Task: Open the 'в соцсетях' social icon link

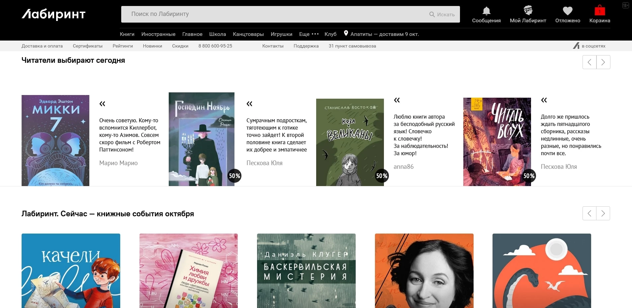Action: click(x=576, y=46)
